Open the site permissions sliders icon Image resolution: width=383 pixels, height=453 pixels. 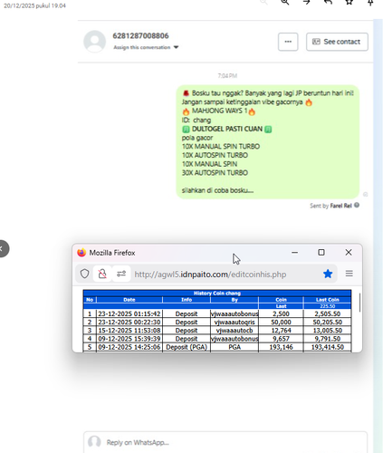[x=121, y=274]
